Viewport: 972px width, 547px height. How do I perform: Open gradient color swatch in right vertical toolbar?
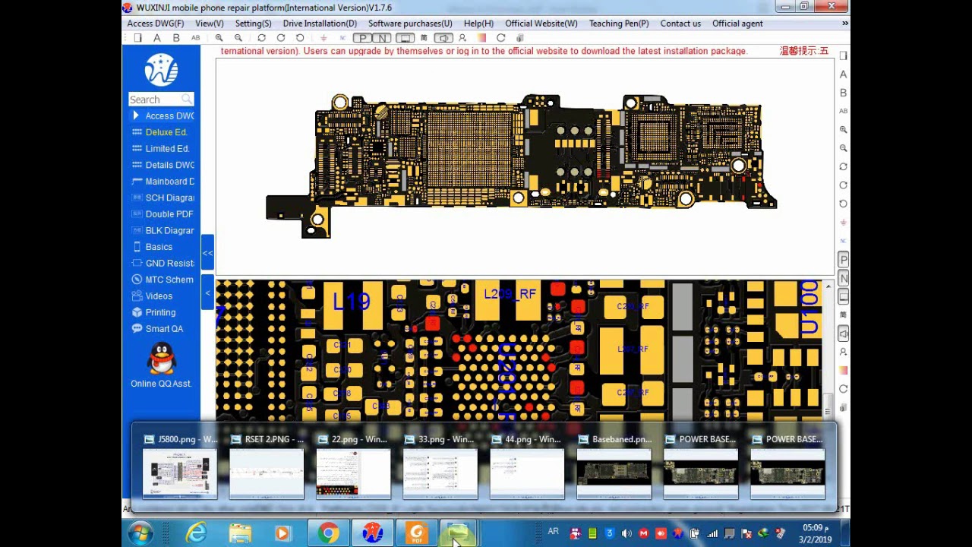coord(843,369)
